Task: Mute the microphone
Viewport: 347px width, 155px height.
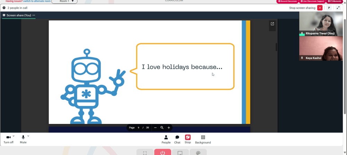Action: (23, 139)
